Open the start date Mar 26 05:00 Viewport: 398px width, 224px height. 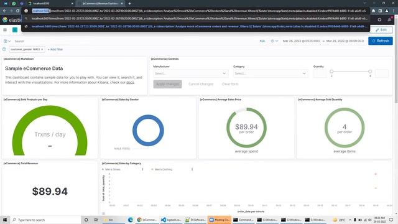click(301, 41)
